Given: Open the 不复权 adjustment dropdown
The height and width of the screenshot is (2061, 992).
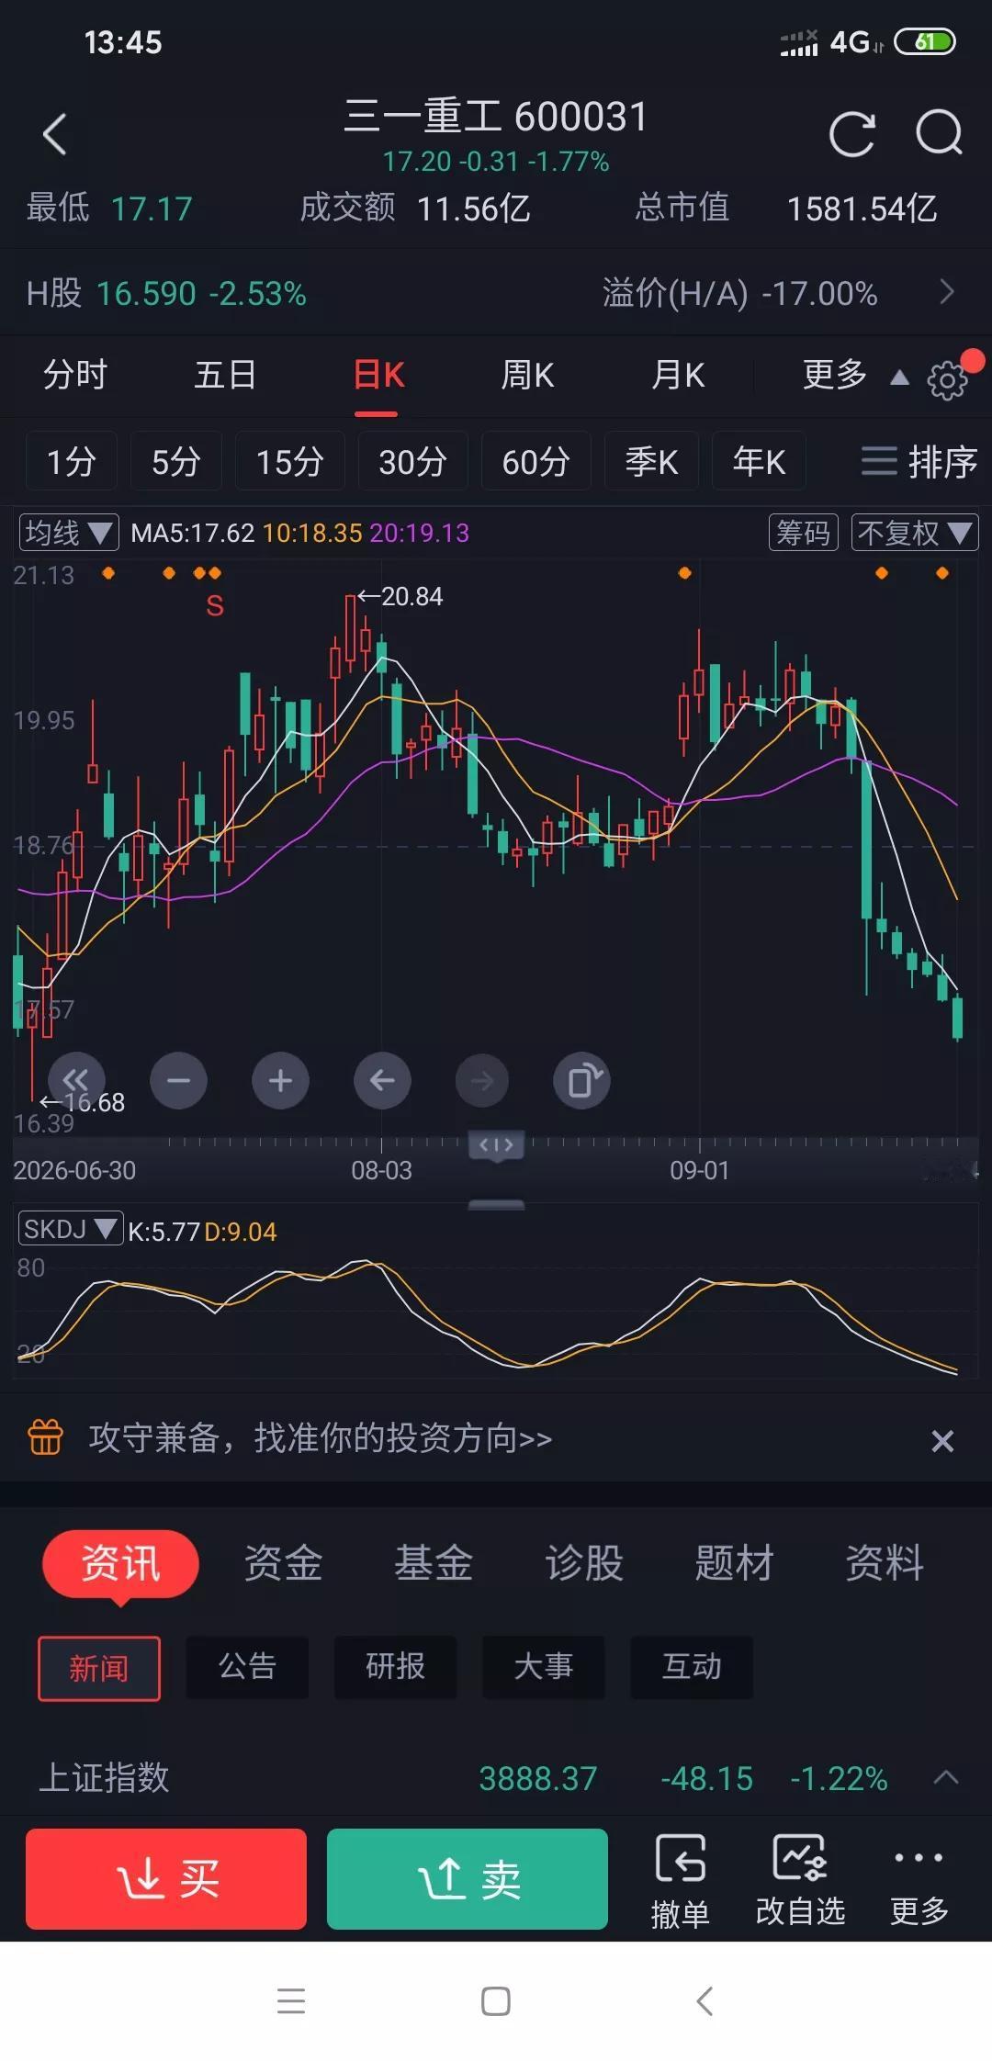Looking at the screenshot, I should 915,533.
